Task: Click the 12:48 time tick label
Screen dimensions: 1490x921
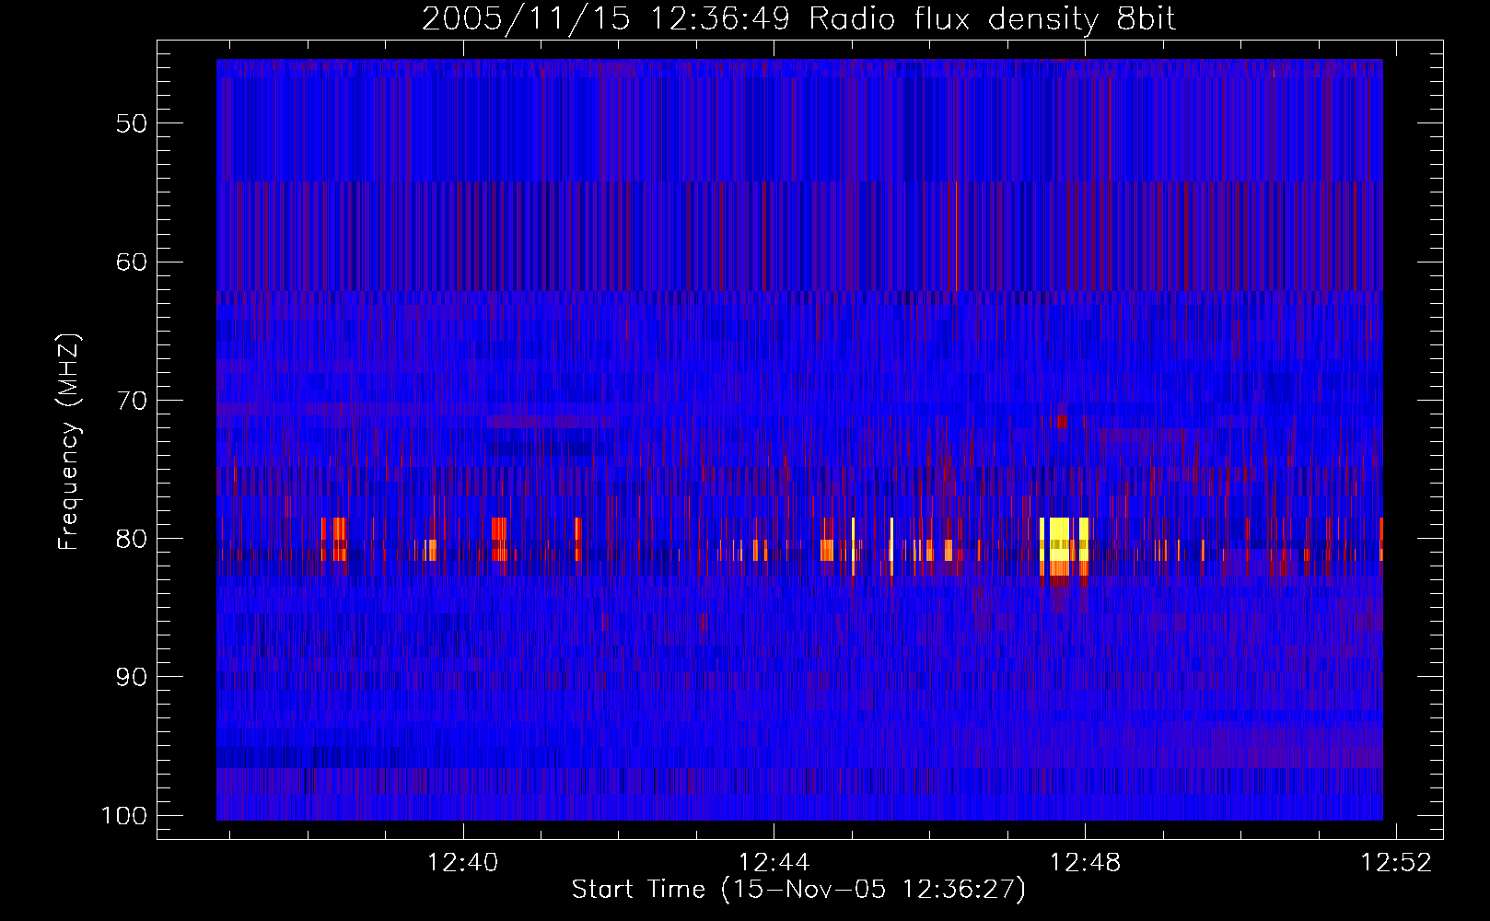Action: click(1086, 862)
